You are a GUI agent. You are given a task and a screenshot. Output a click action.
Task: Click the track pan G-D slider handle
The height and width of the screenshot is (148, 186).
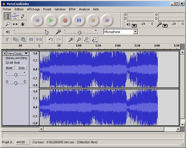click(16, 83)
